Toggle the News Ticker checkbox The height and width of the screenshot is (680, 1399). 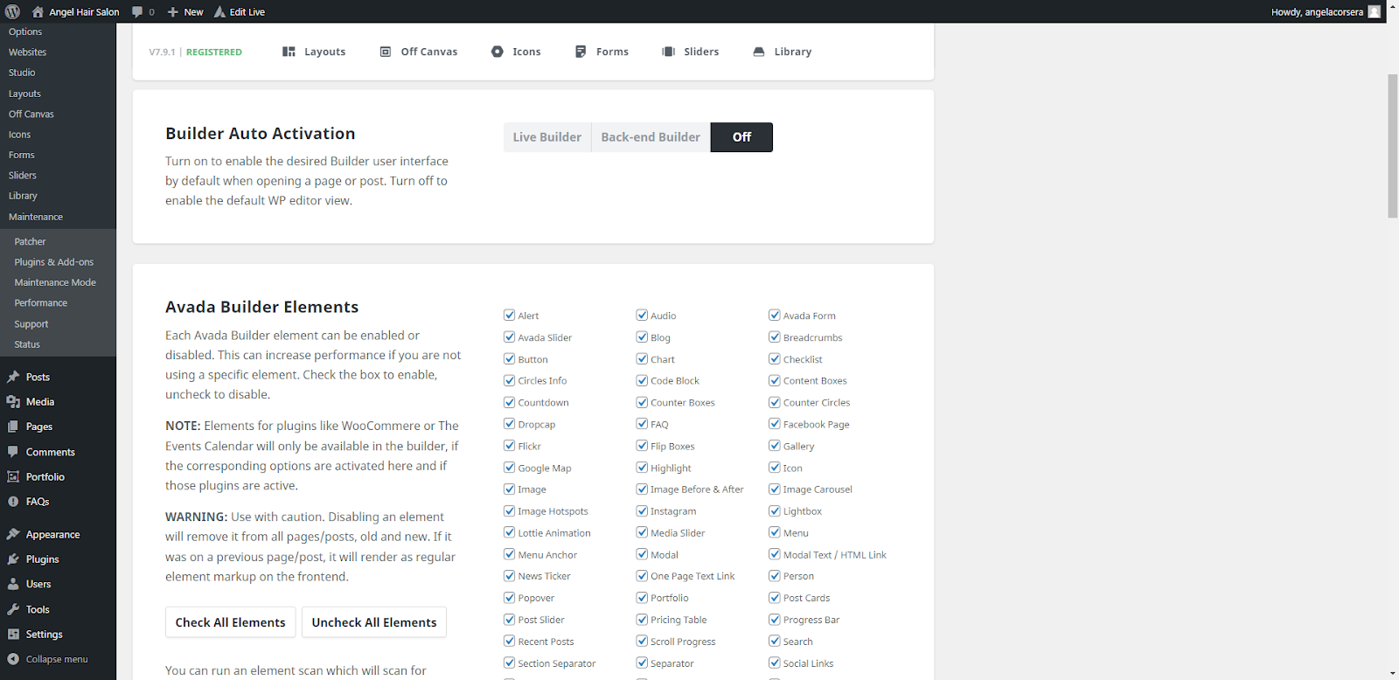(509, 576)
